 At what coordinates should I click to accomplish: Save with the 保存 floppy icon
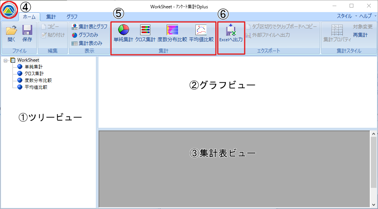(x=27, y=33)
